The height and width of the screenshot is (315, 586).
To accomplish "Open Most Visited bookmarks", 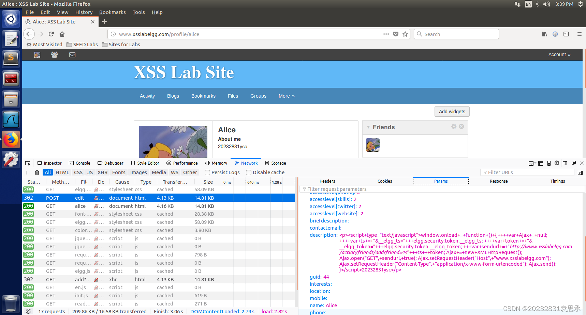I will (x=44, y=45).
